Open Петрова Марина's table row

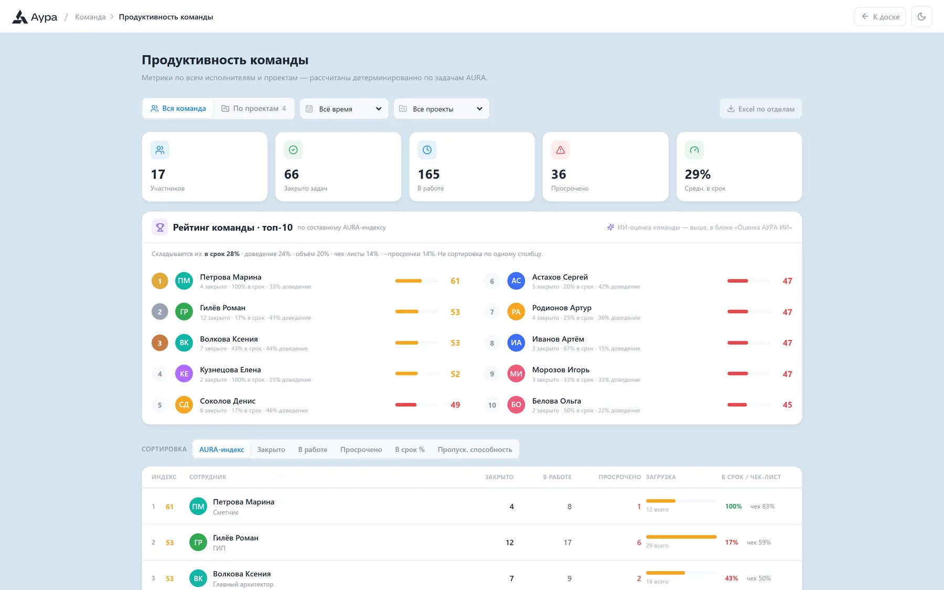tap(471, 507)
